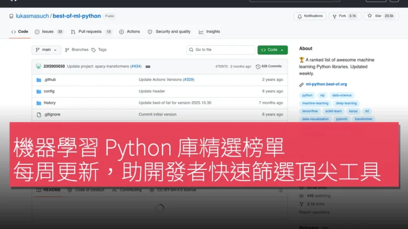Open the Actions tab
This screenshot has height=229, width=408.
(x=130, y=32)
